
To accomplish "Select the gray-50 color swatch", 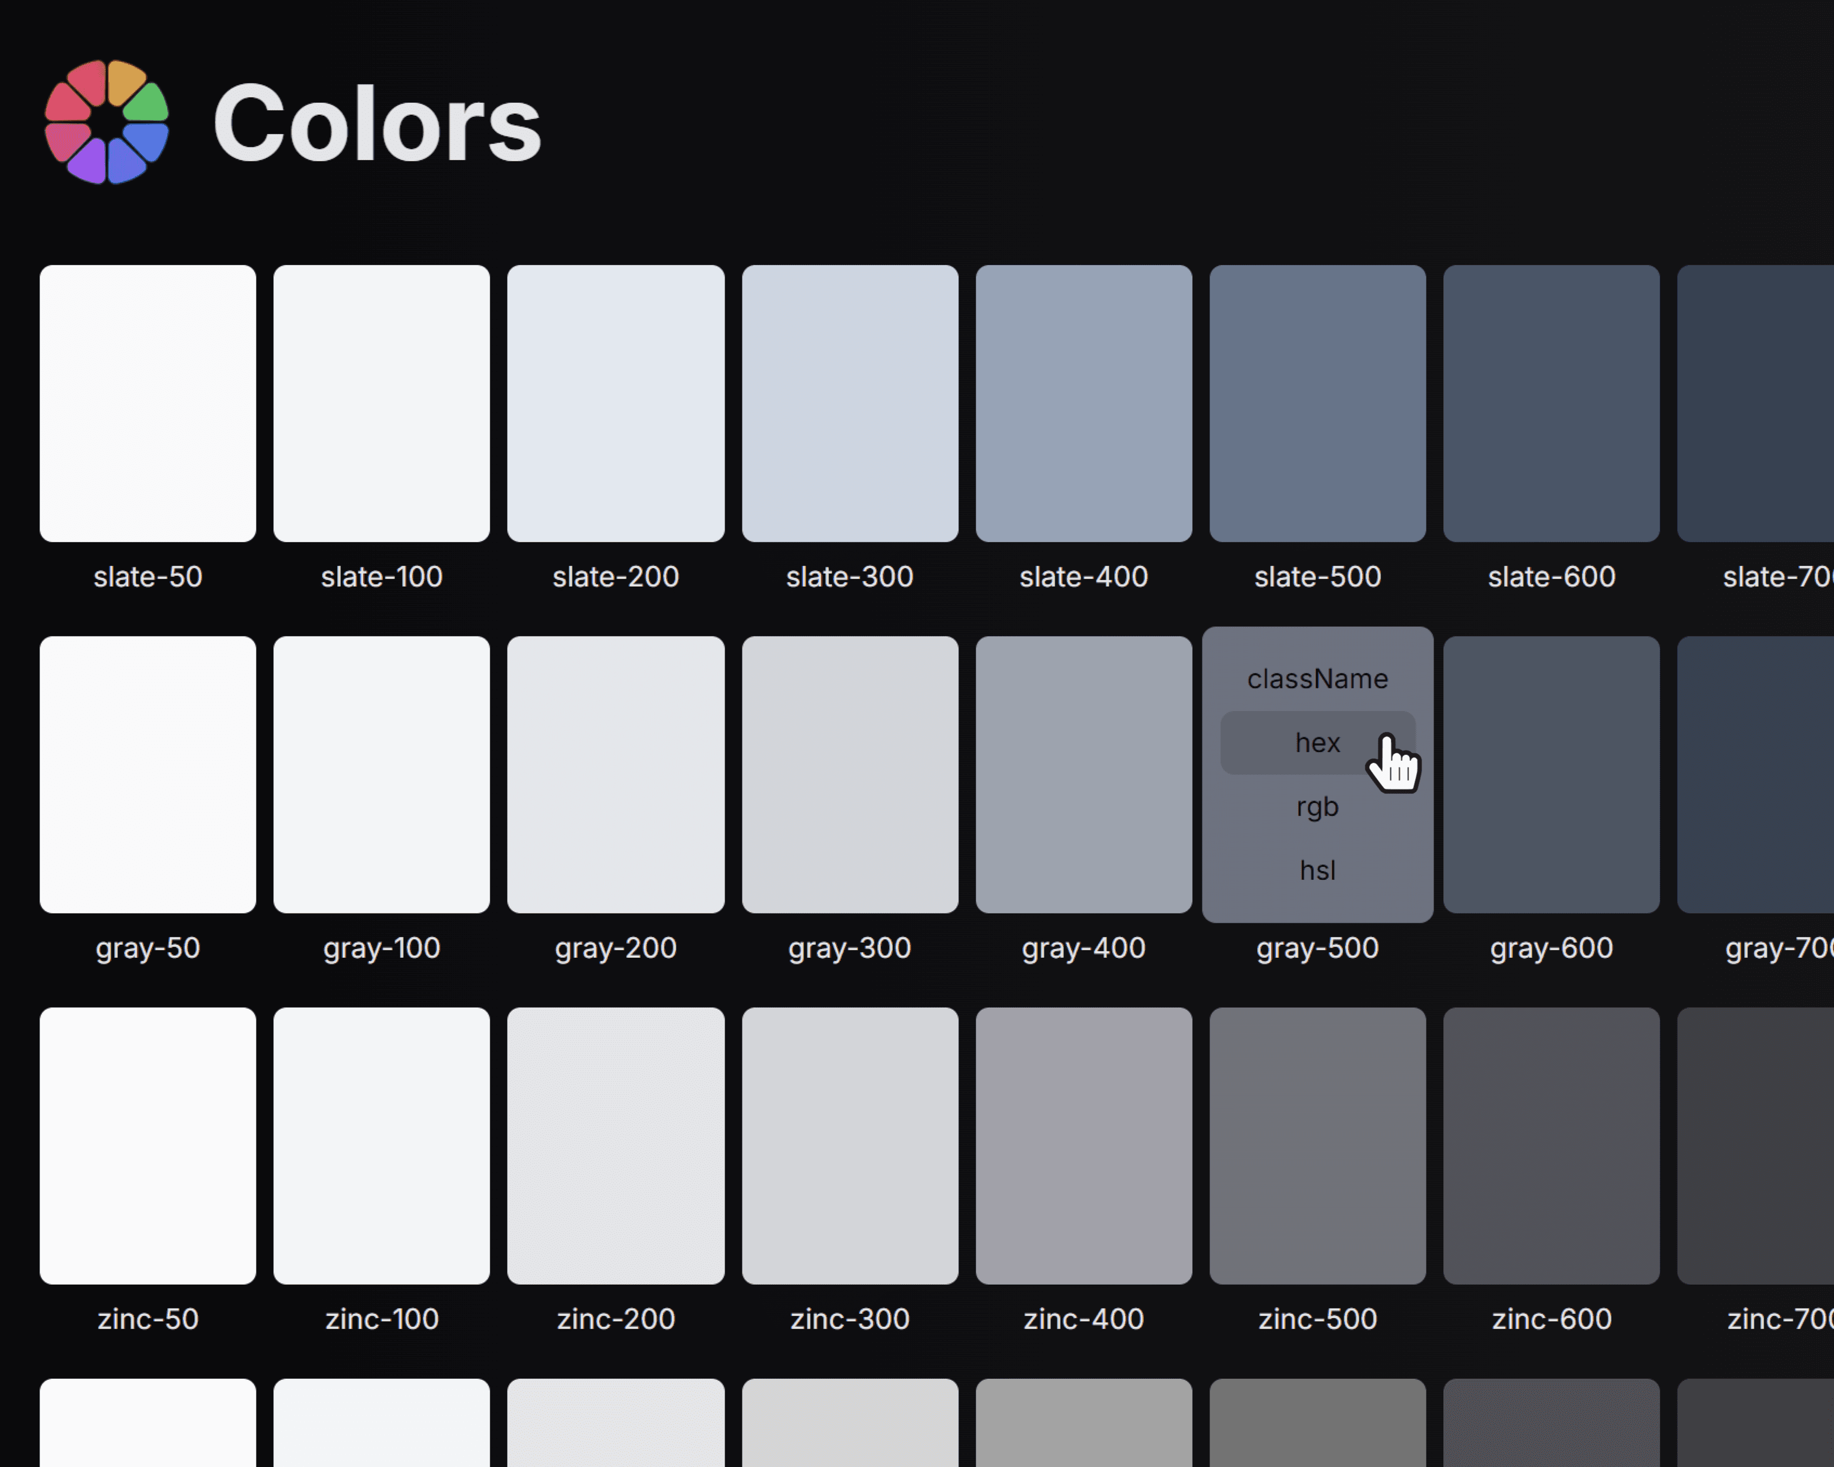I will point(148,774).
